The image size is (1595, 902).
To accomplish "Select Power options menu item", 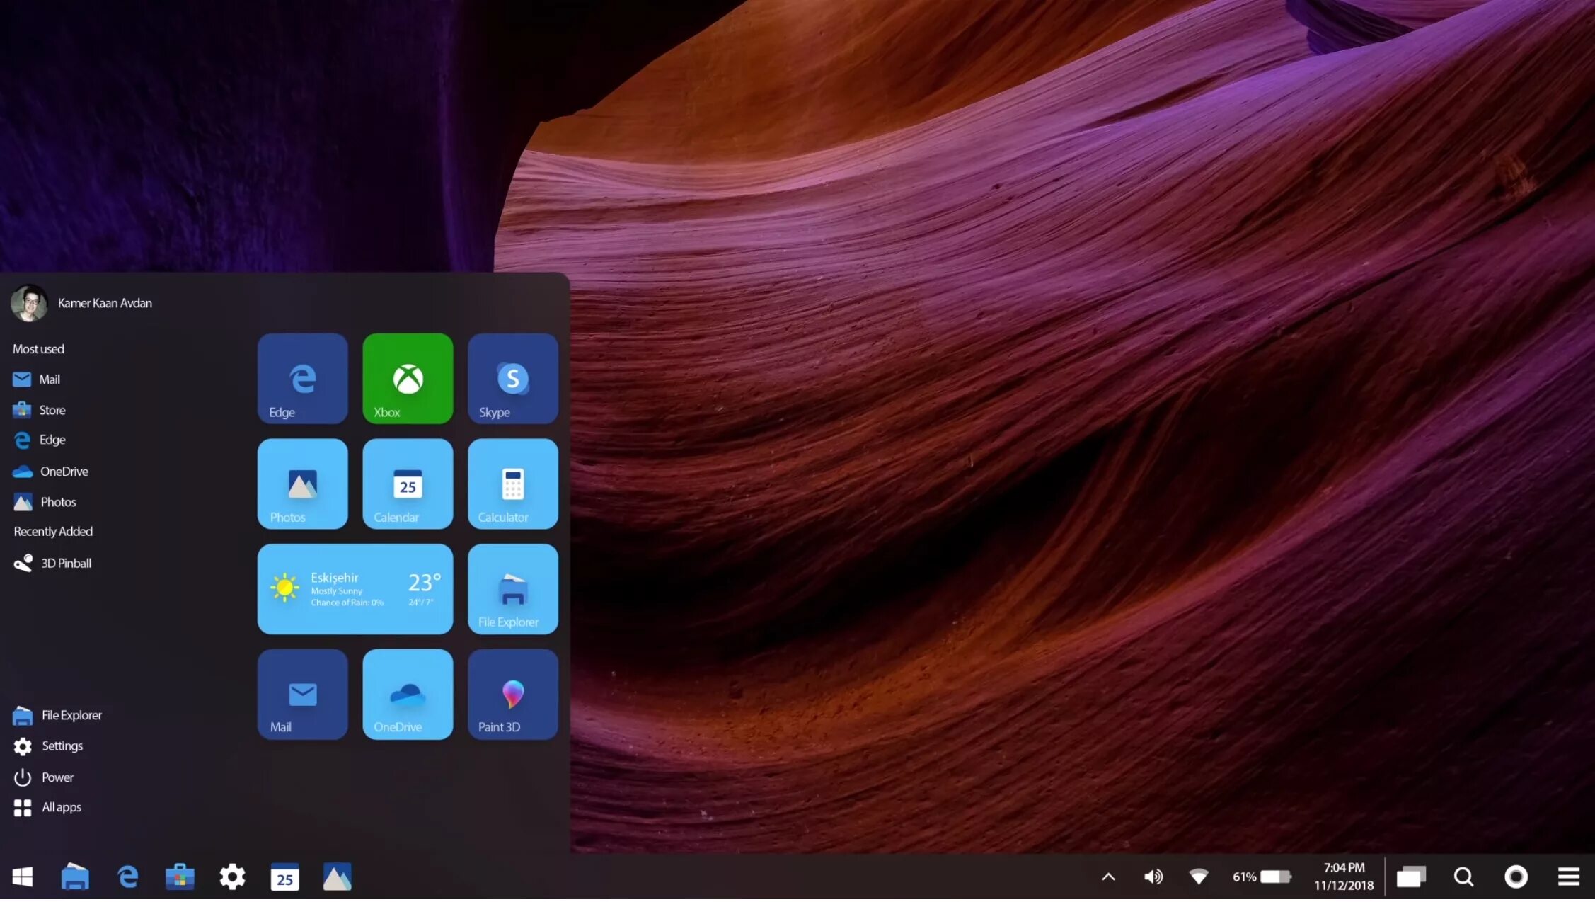I will coord(57,776).
